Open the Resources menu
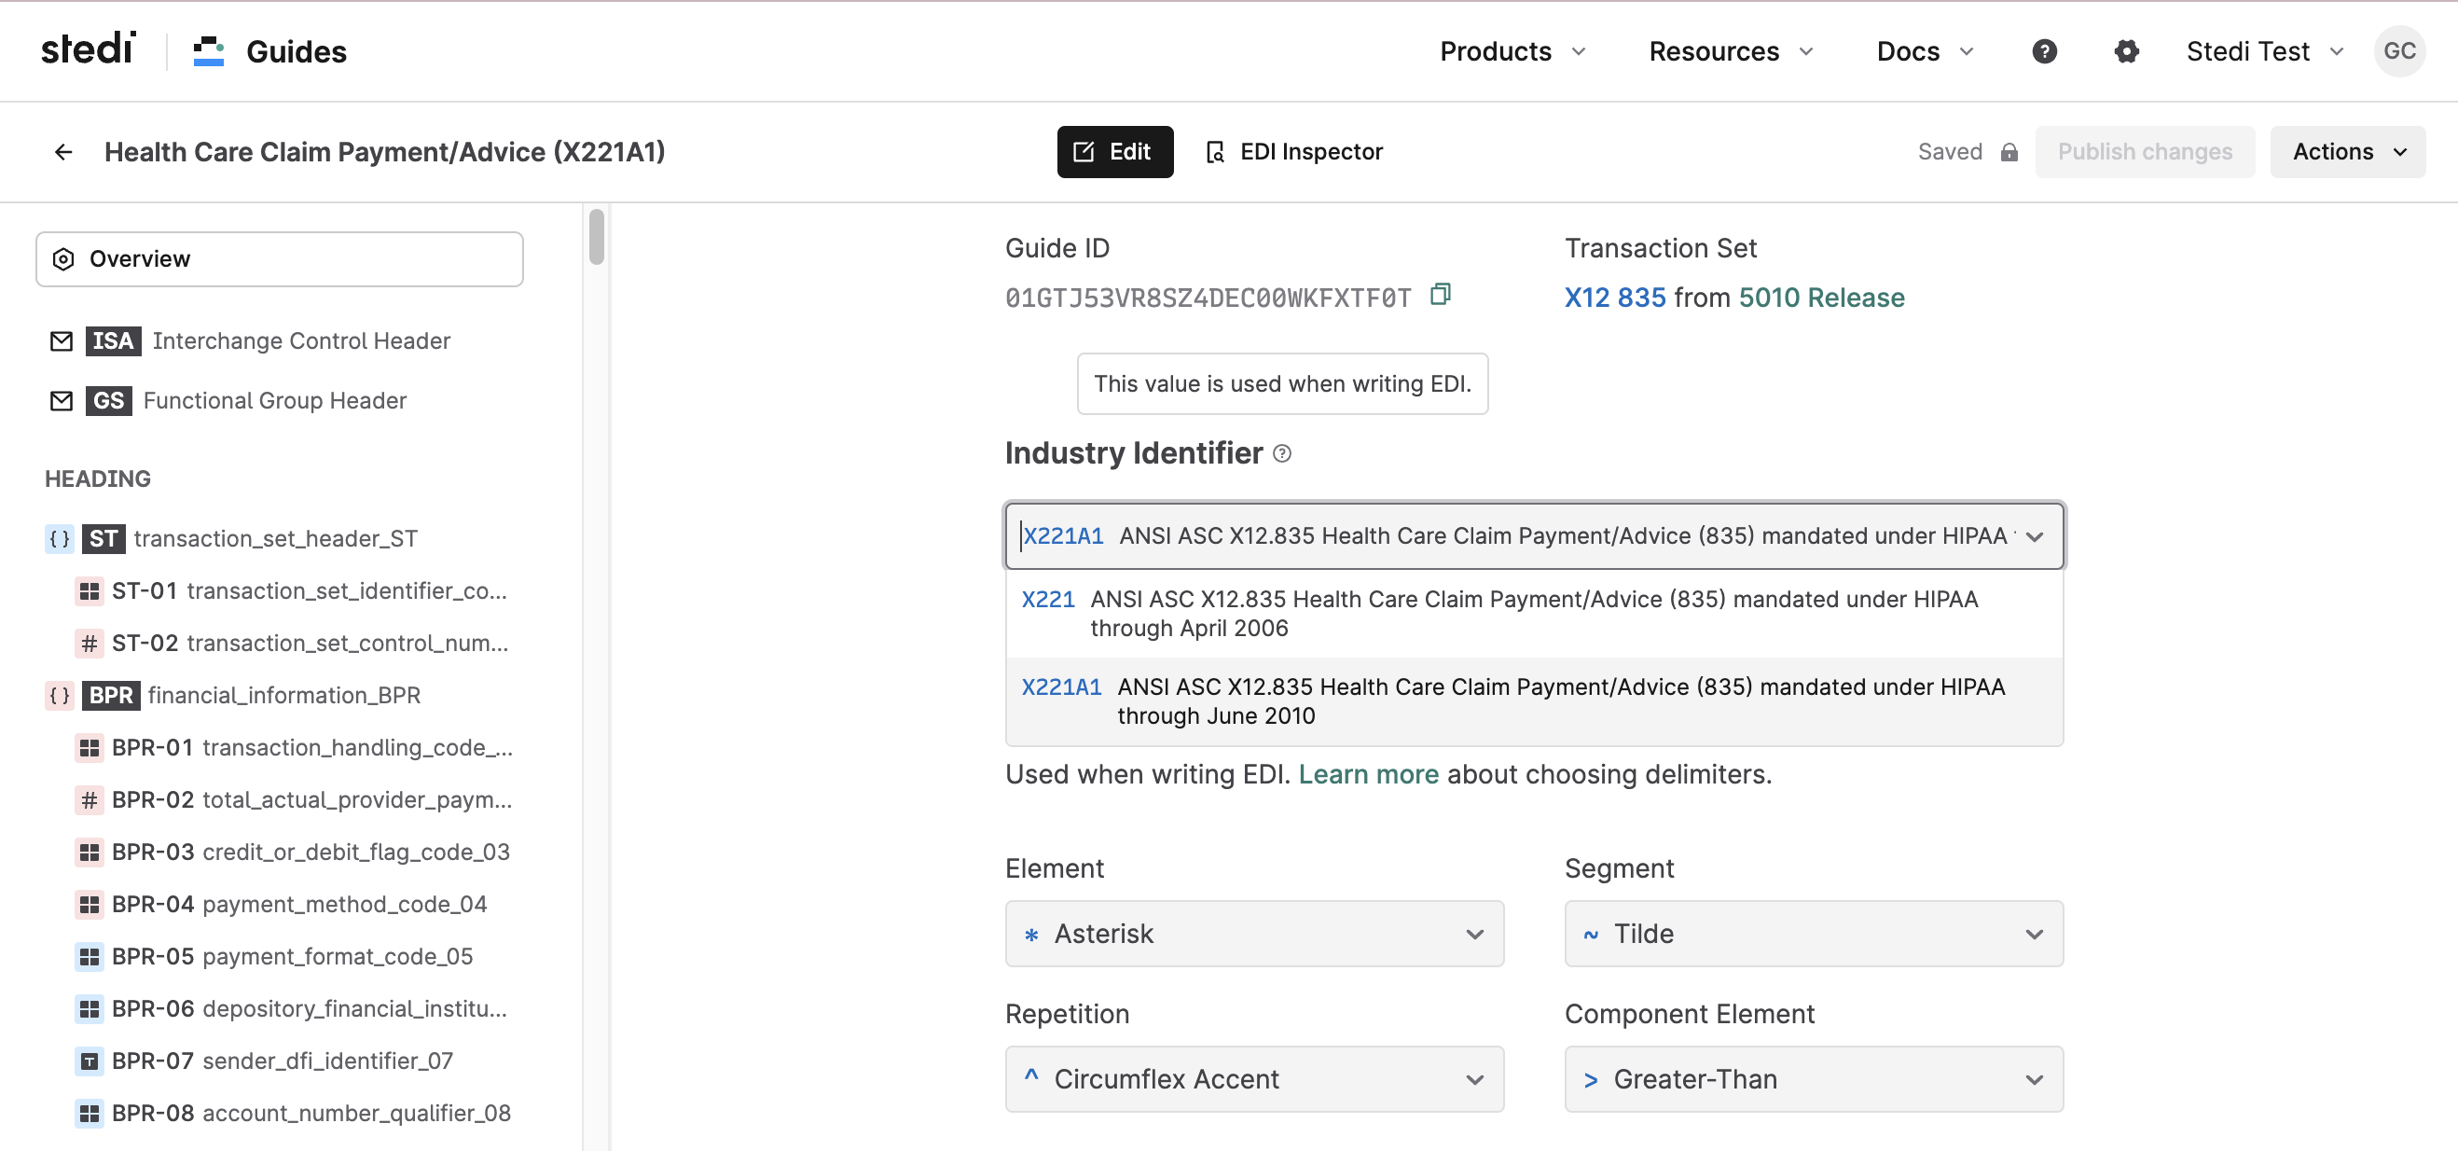 pos(1731,51)
